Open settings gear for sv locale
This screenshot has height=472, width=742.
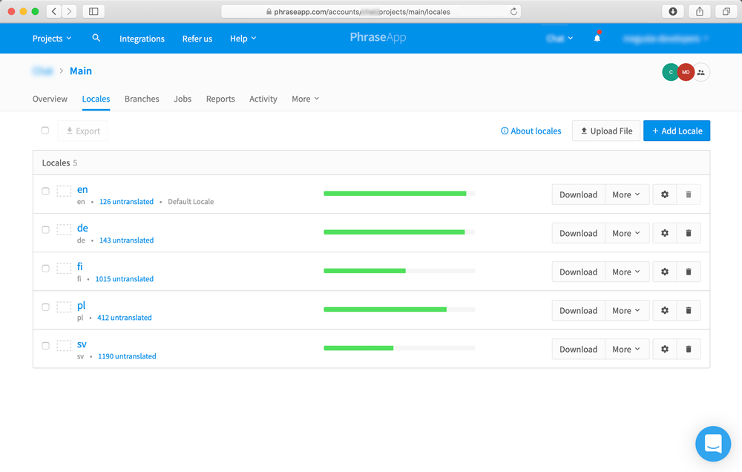(665, 350)
